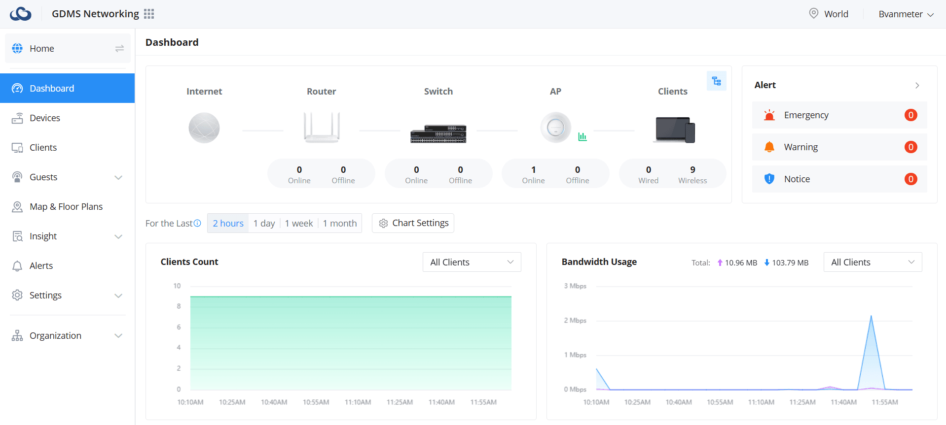
Task: Open the app grid launcher icon
Action: click(x=149, y=14)
